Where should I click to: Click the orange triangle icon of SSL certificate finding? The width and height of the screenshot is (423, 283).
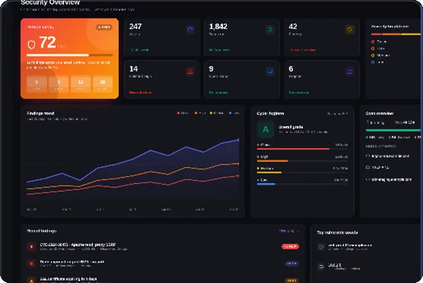pos(31,280)
